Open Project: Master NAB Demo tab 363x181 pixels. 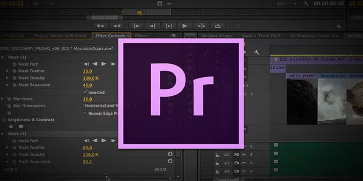point(60,36)
